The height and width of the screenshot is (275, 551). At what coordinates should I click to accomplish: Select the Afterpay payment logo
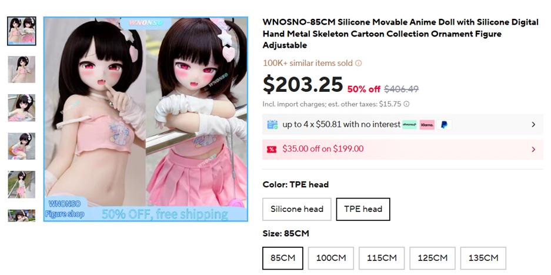(409, 125)
